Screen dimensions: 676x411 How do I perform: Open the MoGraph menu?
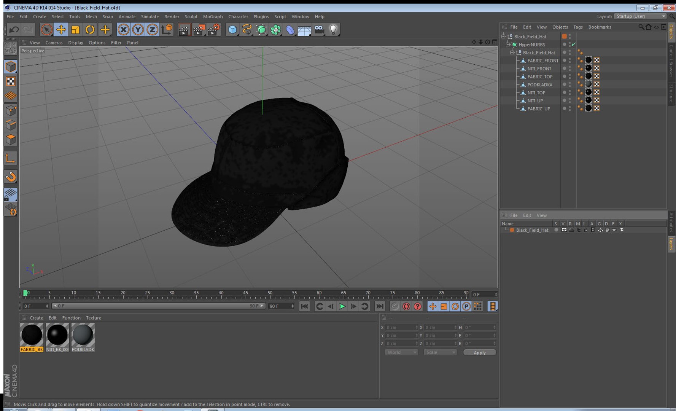coord(213,17)
